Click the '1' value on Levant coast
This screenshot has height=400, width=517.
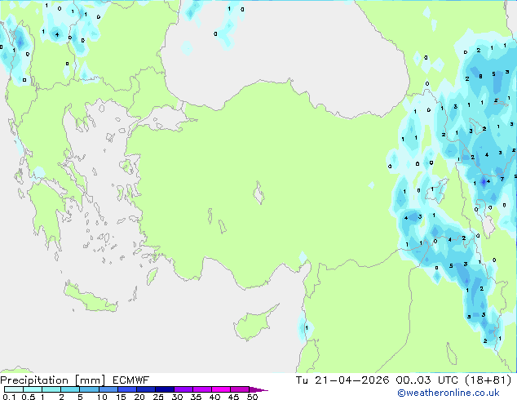coord(307,327)
